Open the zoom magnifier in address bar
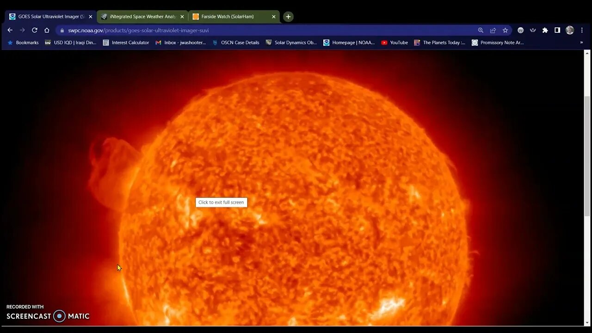 tap(481, 30)
